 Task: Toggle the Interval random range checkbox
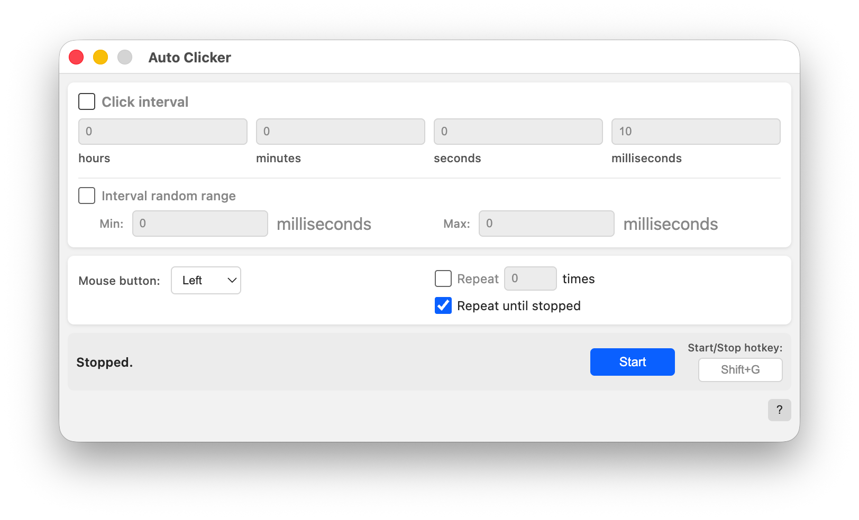pos(87,196)
